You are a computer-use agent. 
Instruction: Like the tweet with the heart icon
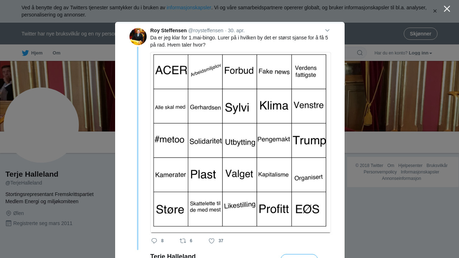pyautogui.click(x=212, y=241)
